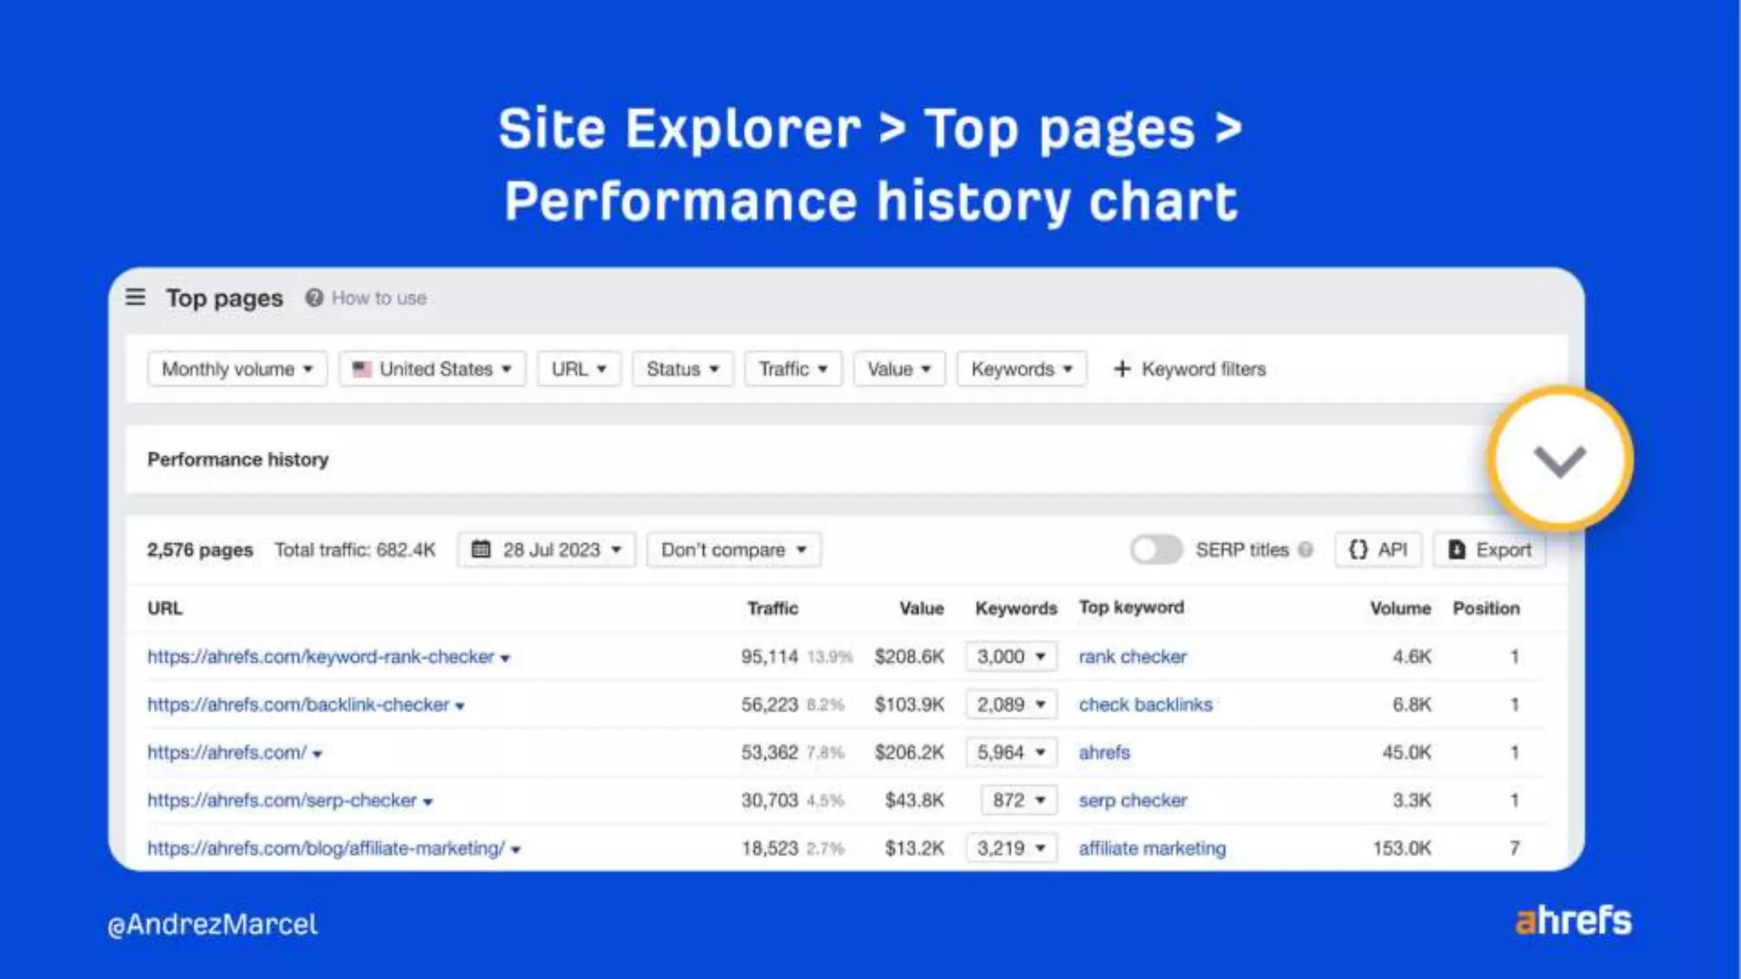Viewport: 1741px width, 979px height.
Task: Open the Traffic filter dropdown
Action: click(x=793, y=369)
